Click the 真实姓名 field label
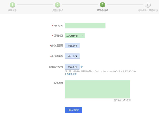Viewport: 159px width, 114px height. pos(58,26)
